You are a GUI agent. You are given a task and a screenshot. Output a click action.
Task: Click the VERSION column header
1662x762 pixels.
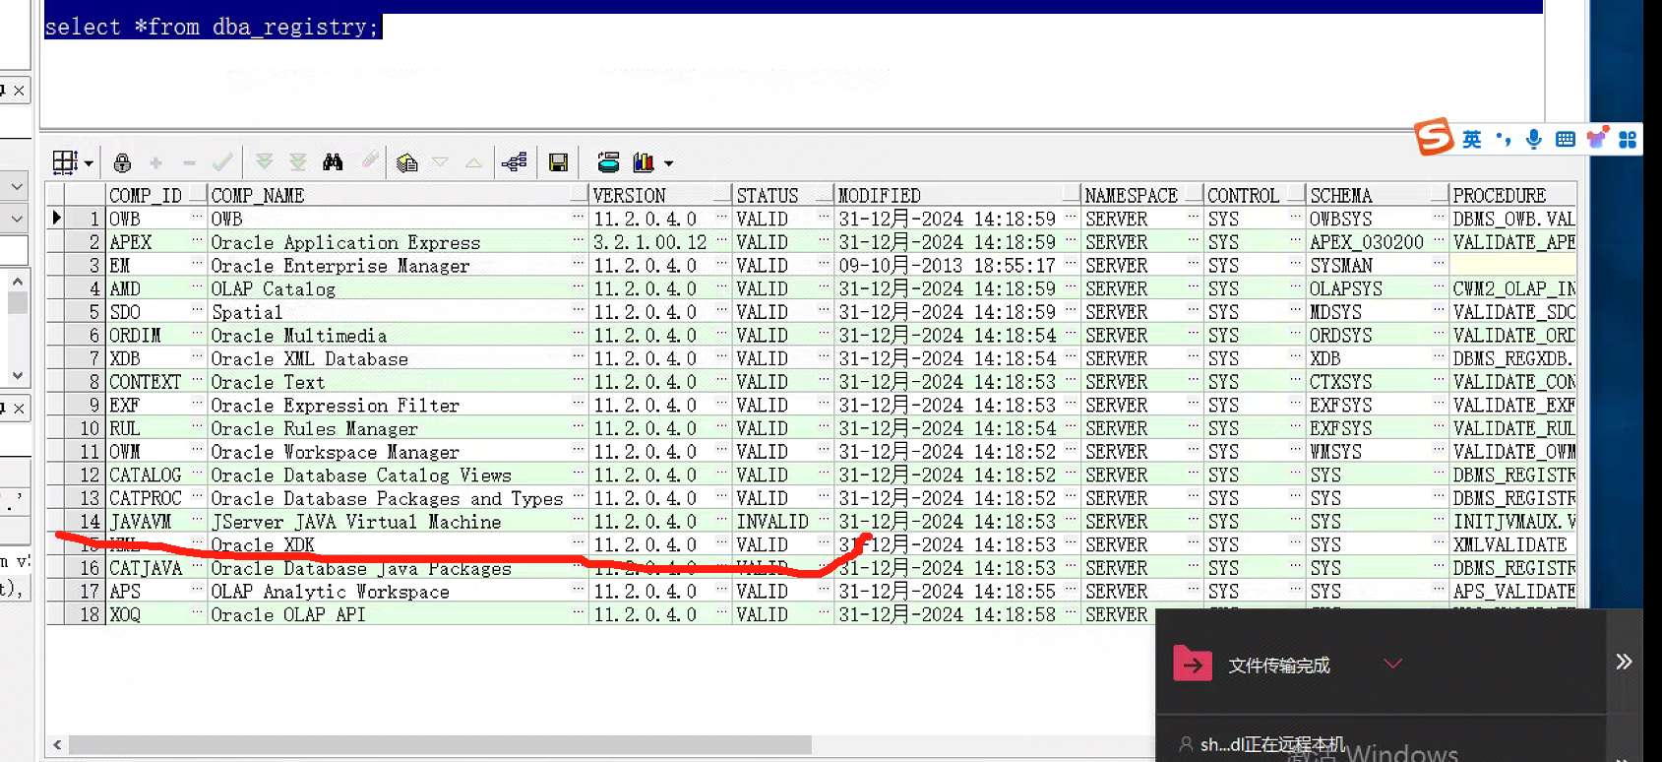point(661,195)
